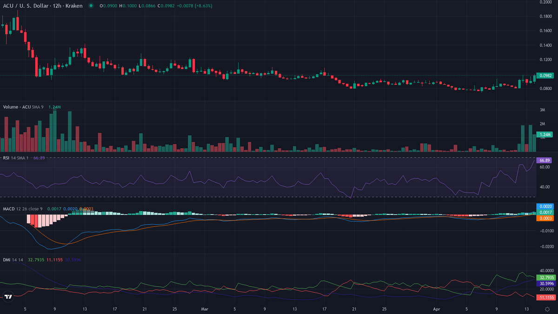The height and width of the screenshot is (314, 558).
Task: Click the red 11.1155 DMI axis tag
Action: coord(545,297)
